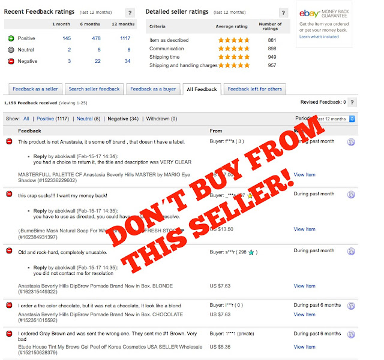This screenshot has height=360, width=384.
Task: Switch to Feedback as a buyer tab
Action: [153, 89]
